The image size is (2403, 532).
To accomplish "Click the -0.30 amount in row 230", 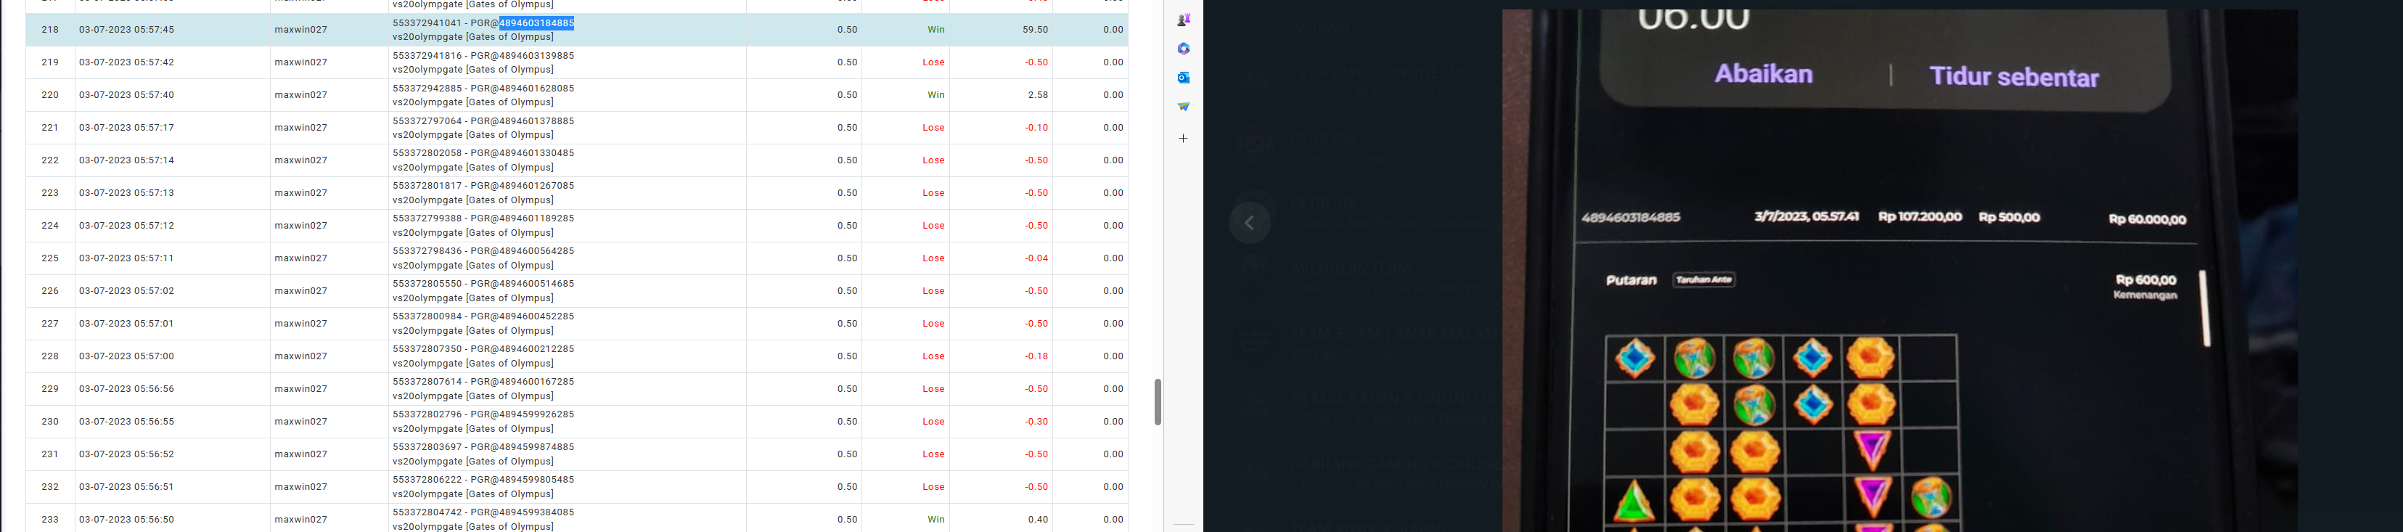I will click(x=1036, y=422).
